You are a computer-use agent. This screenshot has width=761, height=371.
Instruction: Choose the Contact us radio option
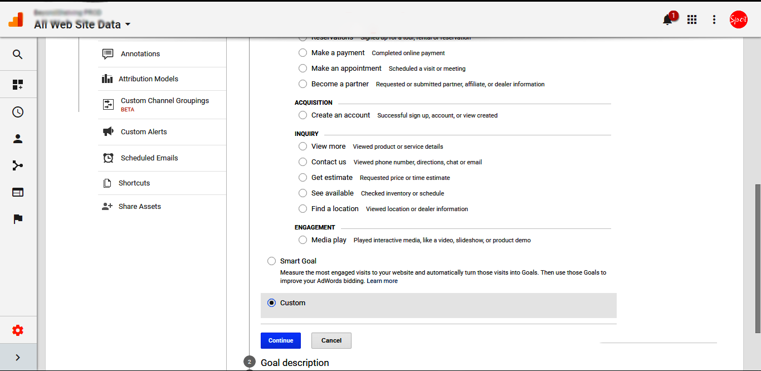tap(303, 162)
